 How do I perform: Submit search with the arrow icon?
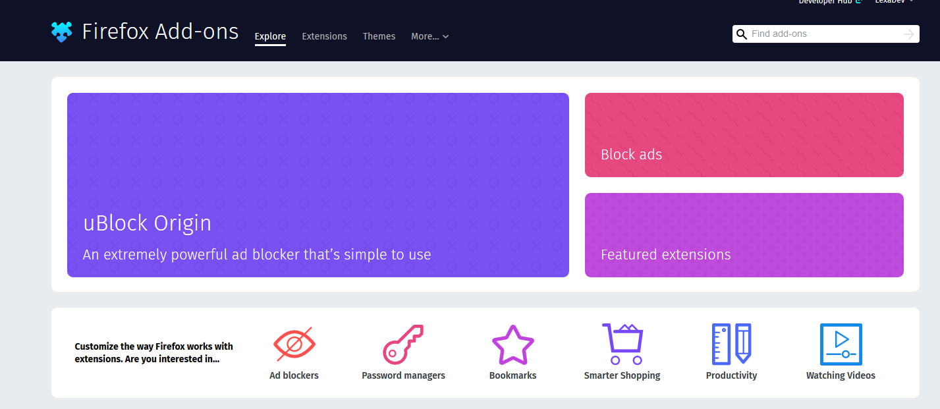[909, 34]
